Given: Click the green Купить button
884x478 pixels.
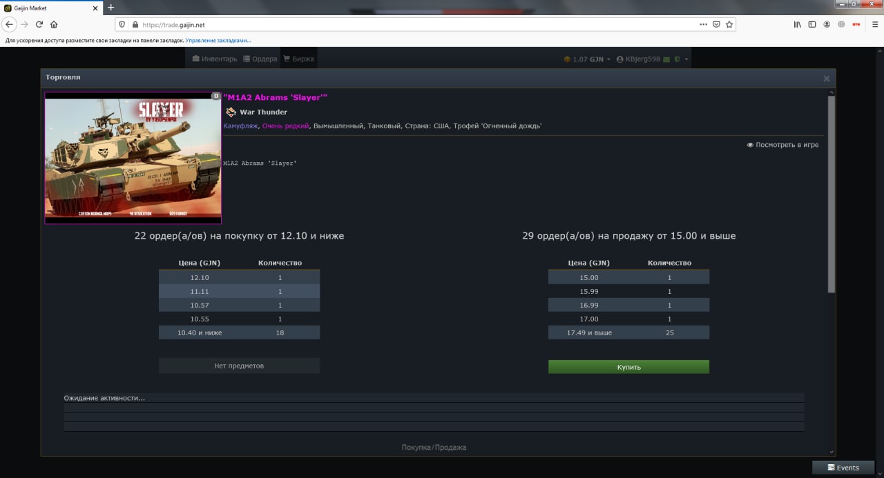Looking at the screenshot, I should [628, 367].
